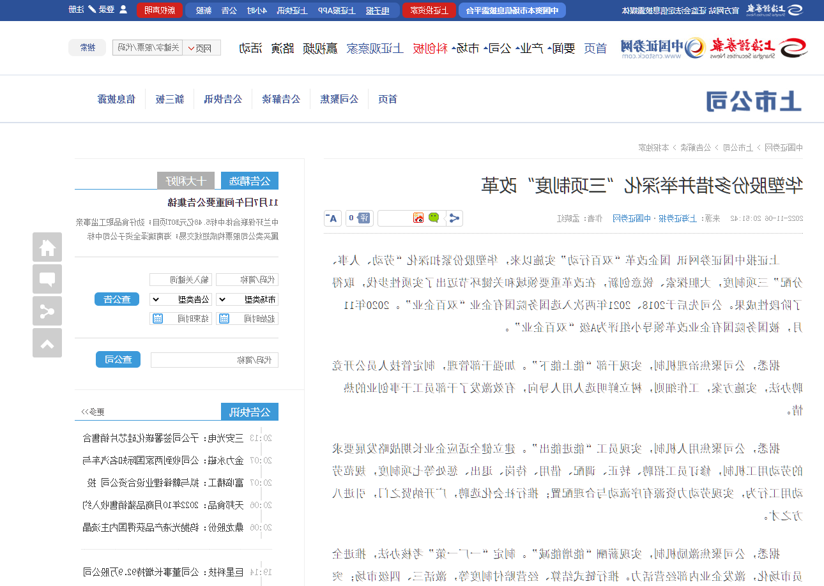
Task: Click the floating share icon on the sidebar
Action: 47,311
